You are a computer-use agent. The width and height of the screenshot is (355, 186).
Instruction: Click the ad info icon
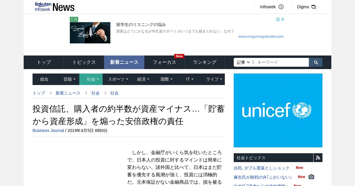pyautogui.click(x=278, y=19)
